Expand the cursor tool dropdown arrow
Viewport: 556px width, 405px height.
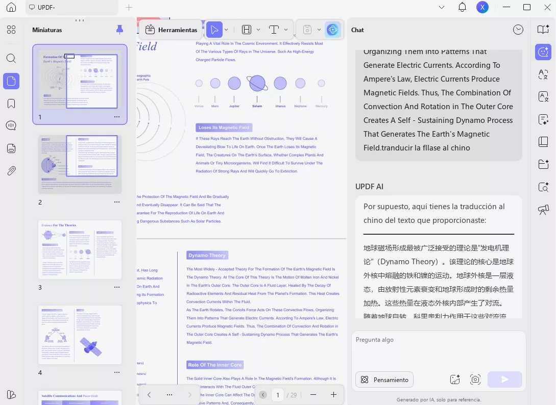click(226, 30)
